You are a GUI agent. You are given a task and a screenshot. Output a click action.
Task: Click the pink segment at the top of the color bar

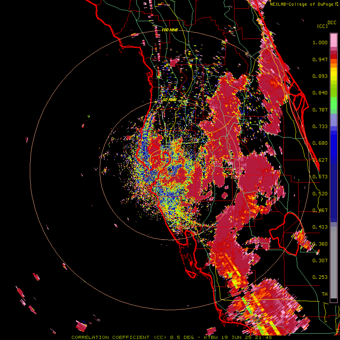[334, 40]
